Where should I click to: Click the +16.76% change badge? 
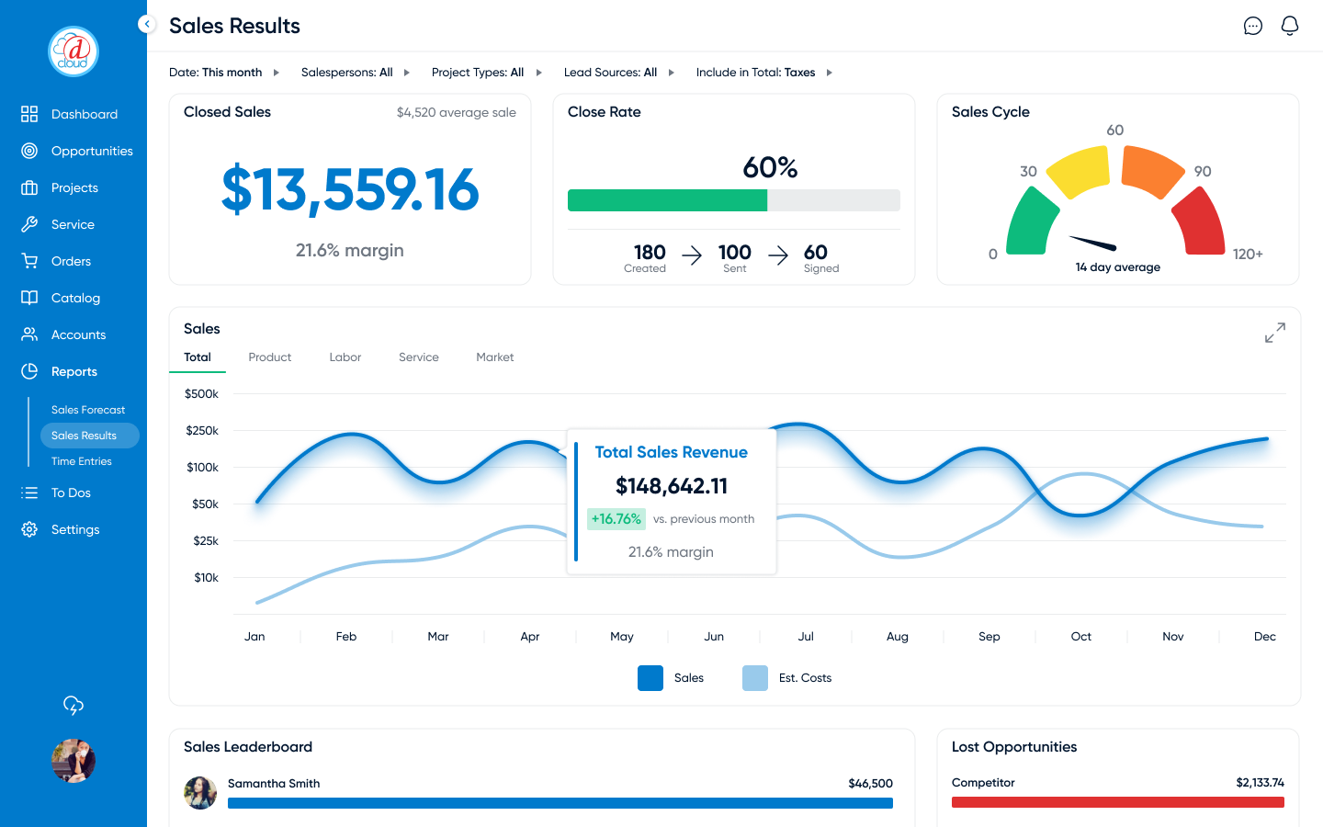(616, 519)
